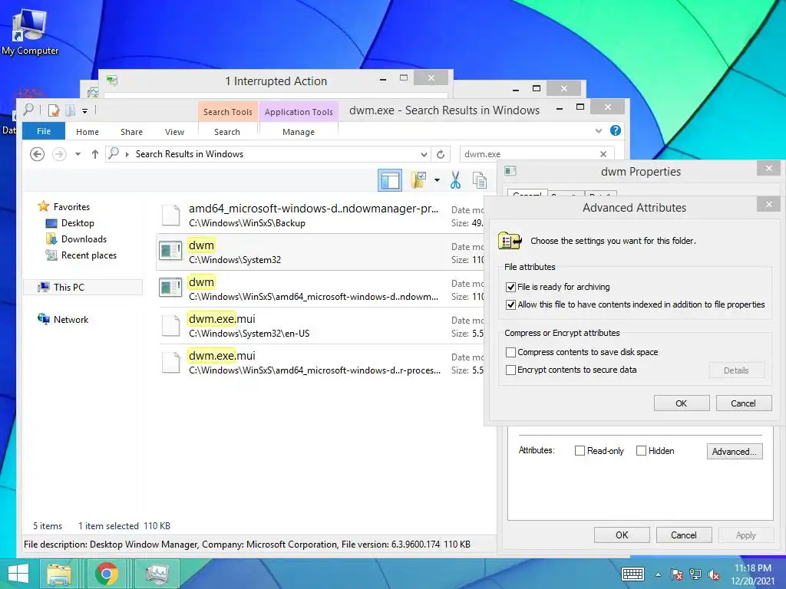The height and width of the screenshot is (589, 786).
Task: Refresh the search results
Action: click(440, 154)
